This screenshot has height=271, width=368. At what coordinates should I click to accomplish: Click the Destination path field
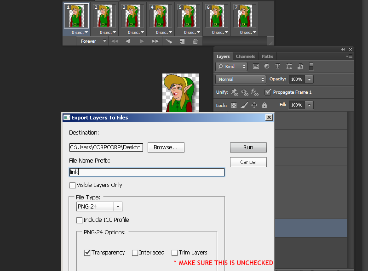[106, 147]
